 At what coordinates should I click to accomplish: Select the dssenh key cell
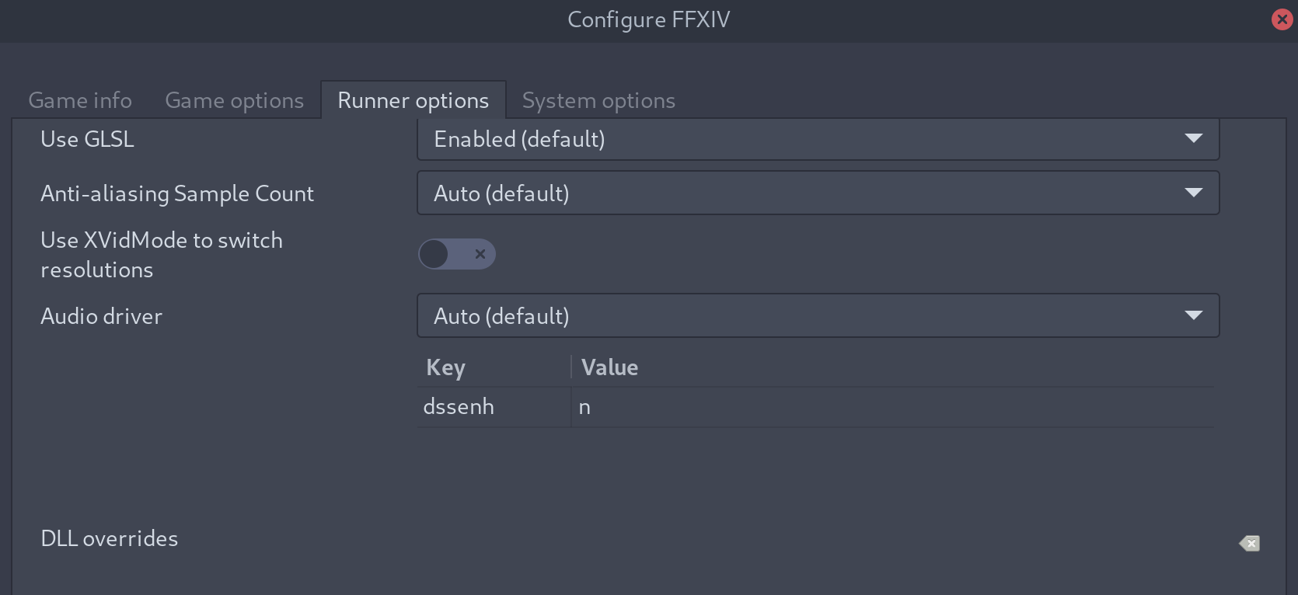coord(494,407)
